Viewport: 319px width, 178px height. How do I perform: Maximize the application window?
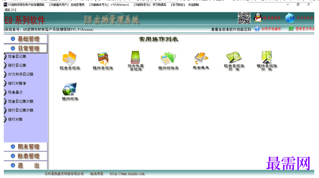[x=298, y=5]
